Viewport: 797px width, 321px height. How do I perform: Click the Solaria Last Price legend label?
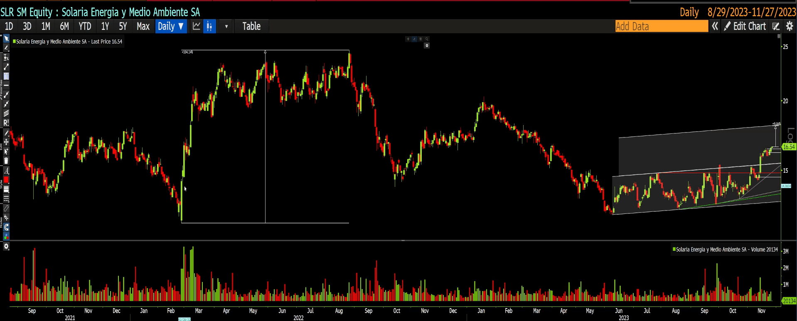[69, 42]
